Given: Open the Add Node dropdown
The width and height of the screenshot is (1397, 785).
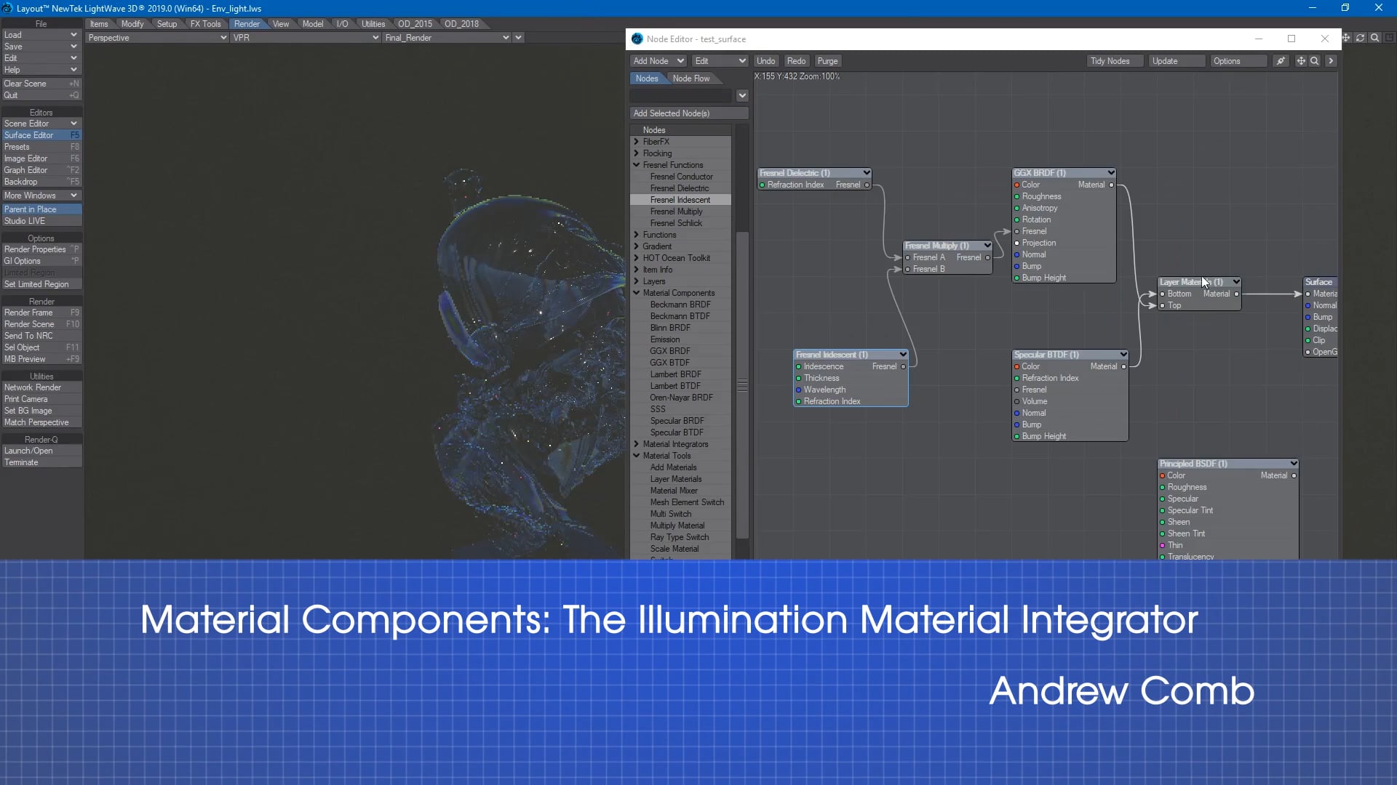Looking at the screenshot, I should click(658, 61).
